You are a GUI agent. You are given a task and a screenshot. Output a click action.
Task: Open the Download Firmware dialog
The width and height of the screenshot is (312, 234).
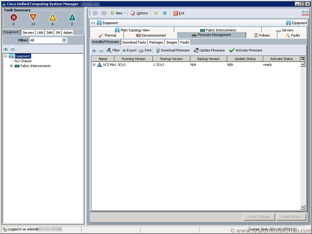[172, 50]
